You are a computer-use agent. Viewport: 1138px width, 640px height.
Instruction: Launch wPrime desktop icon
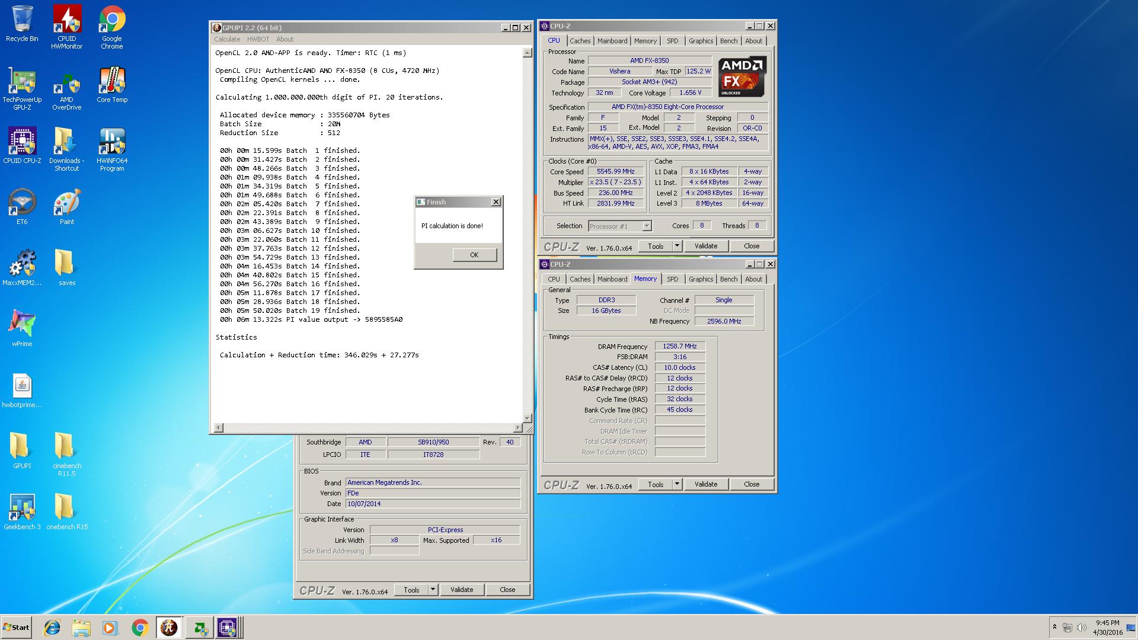(x=22, y=329)
